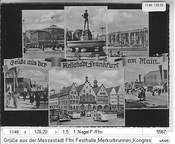The height and width of the screenshot is (144, 175).
Task: Select the Merkurbrunnen statue photo
Action: [86, 33]
